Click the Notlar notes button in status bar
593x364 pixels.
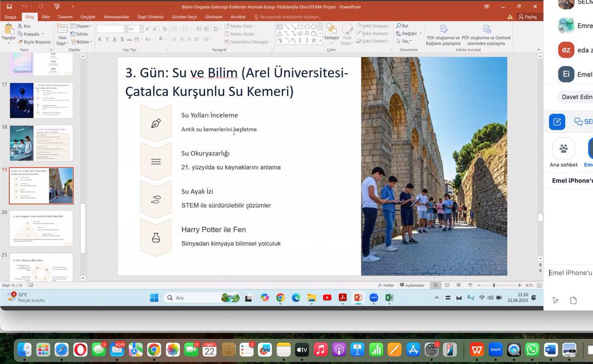[385, 285]
